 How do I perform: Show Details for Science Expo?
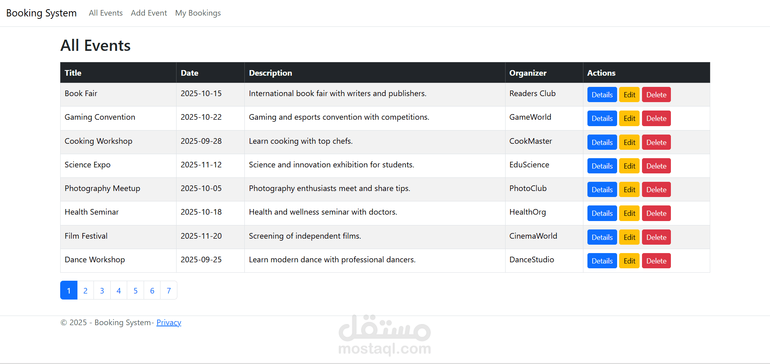coord(602,166)
